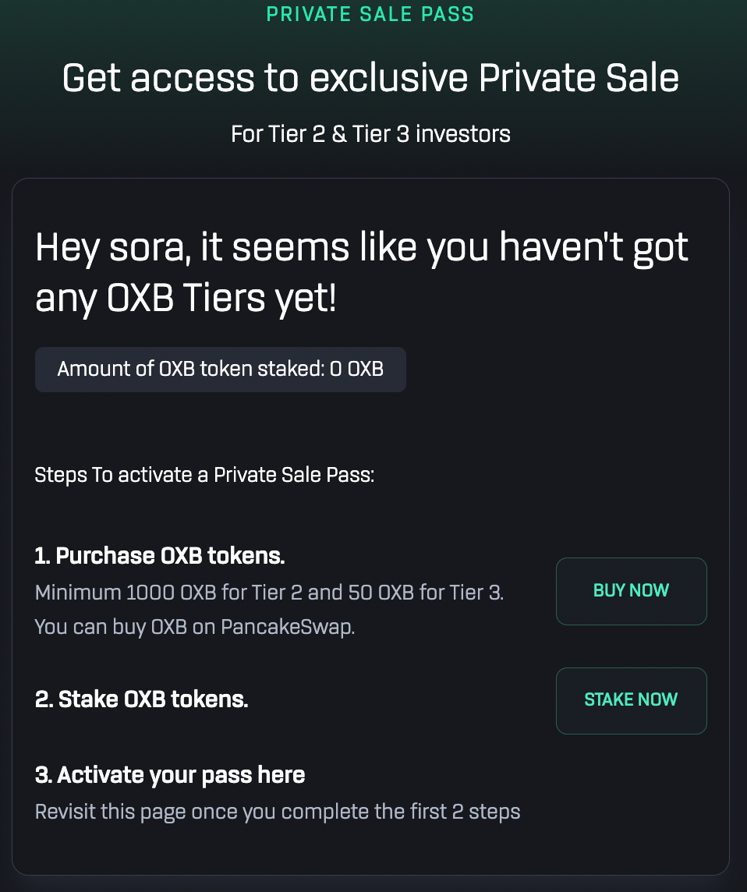Select the "2. Stake OXB tokens." step title
747x892 pixels.
coord(141,699)
